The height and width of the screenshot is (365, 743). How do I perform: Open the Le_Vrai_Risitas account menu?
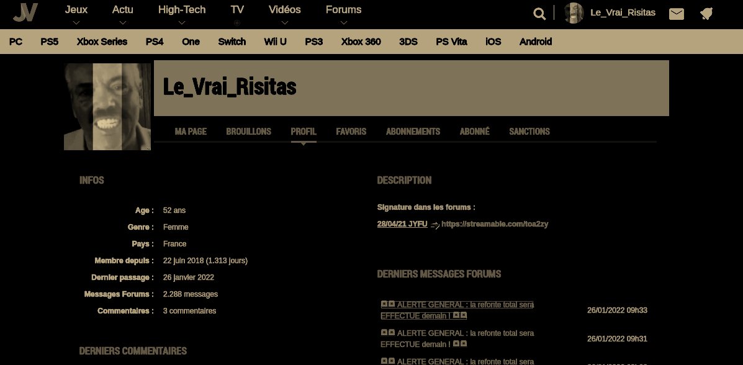click(623, 13)
